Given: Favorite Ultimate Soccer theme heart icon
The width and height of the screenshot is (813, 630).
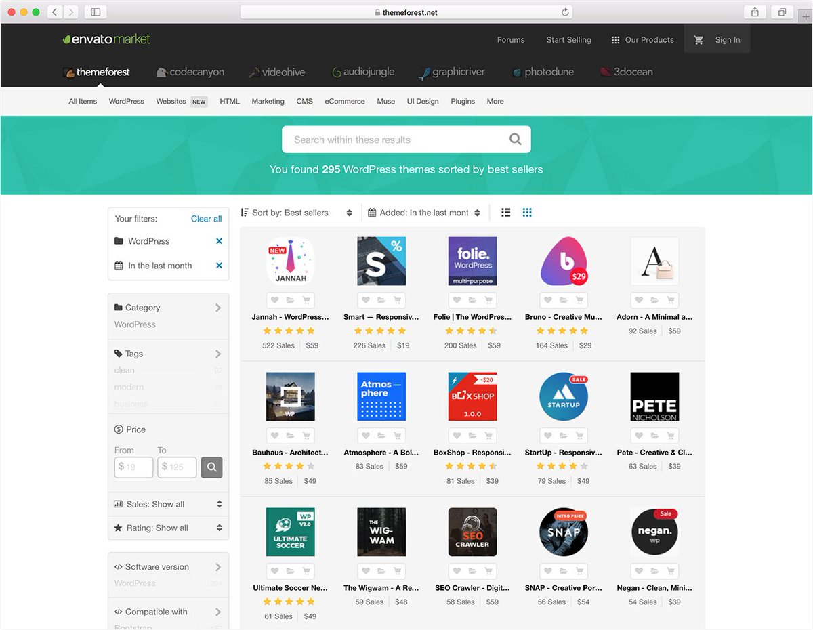Looking at the screenshot, I should [x=274, y=571].
